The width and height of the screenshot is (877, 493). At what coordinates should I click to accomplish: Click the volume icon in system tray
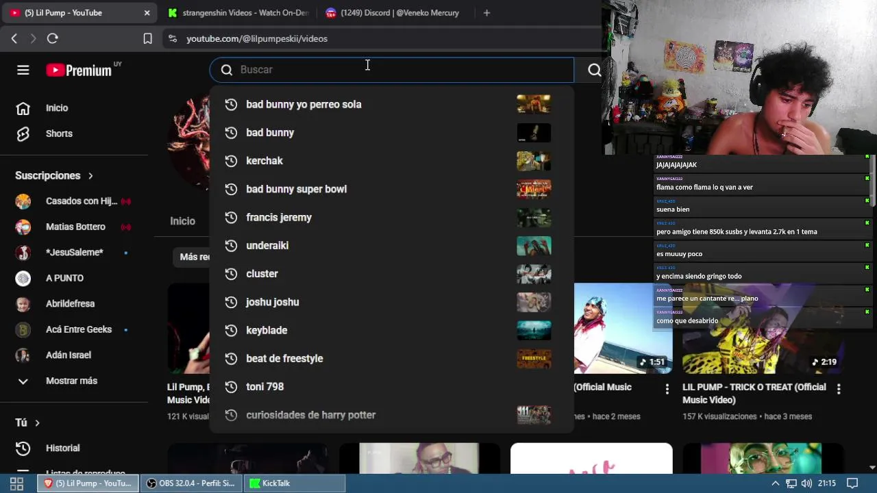(x=806, y=483)
